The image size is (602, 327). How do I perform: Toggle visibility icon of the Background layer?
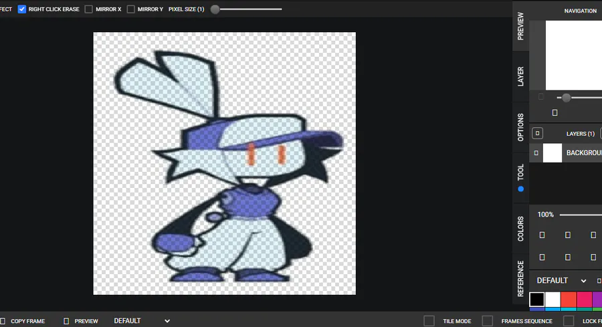(x=536, y=152)
